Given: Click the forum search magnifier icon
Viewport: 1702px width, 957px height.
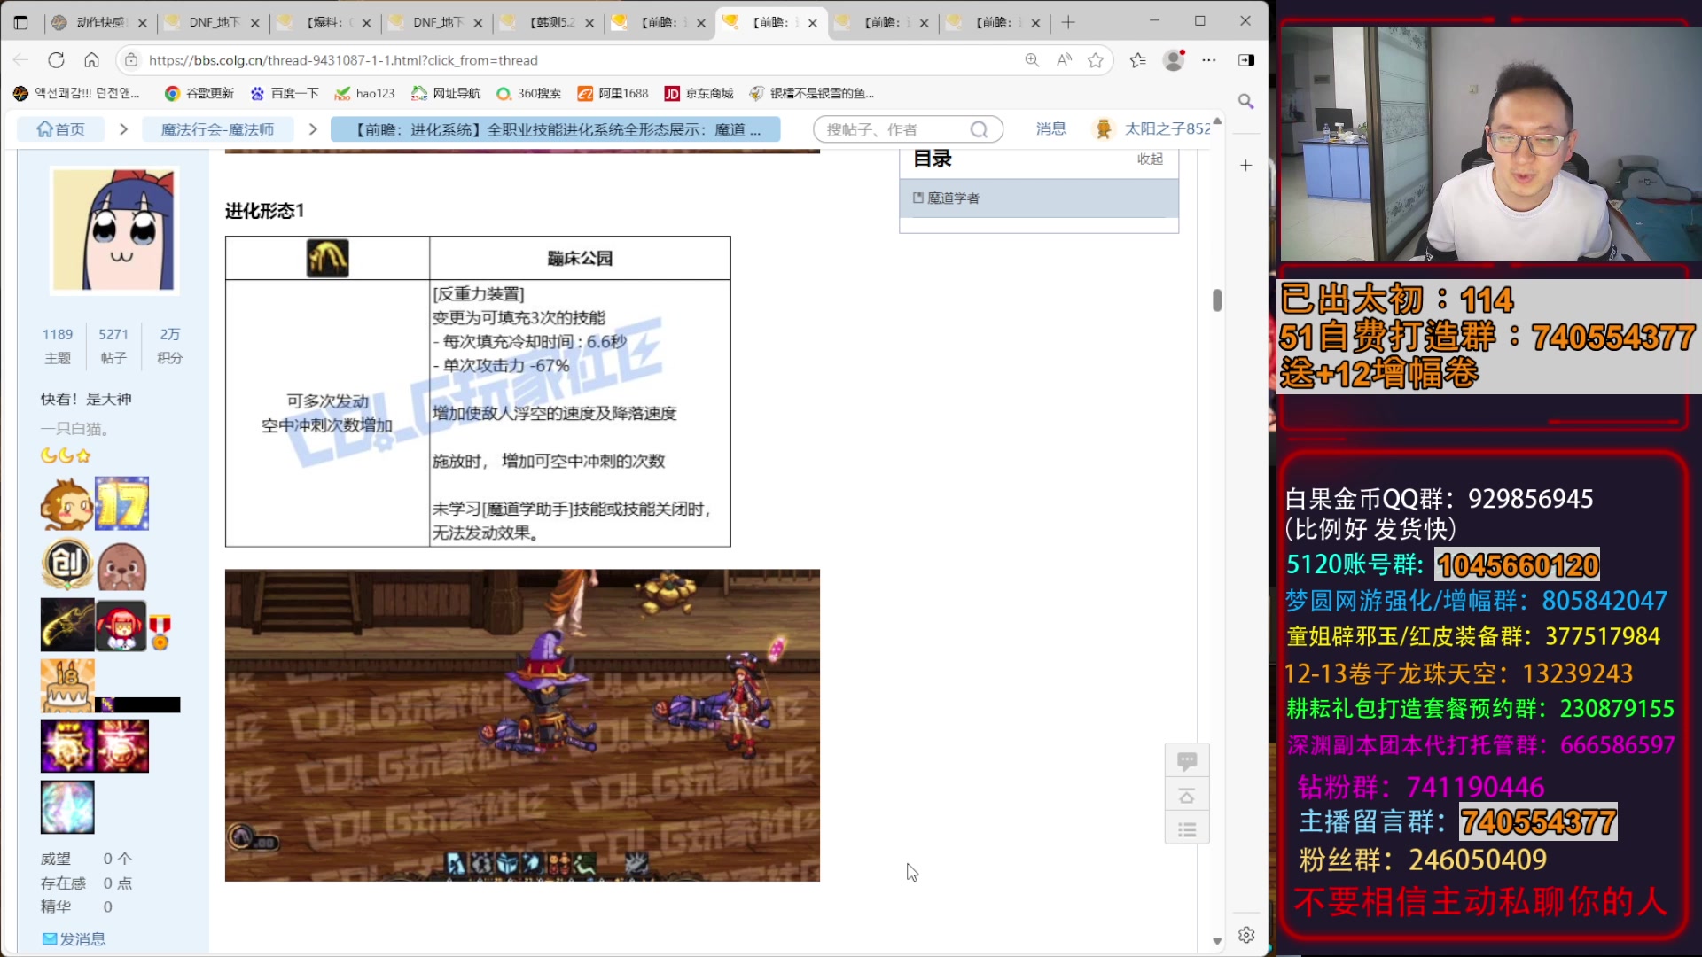Looking at the screenshot, I should 979,129.
